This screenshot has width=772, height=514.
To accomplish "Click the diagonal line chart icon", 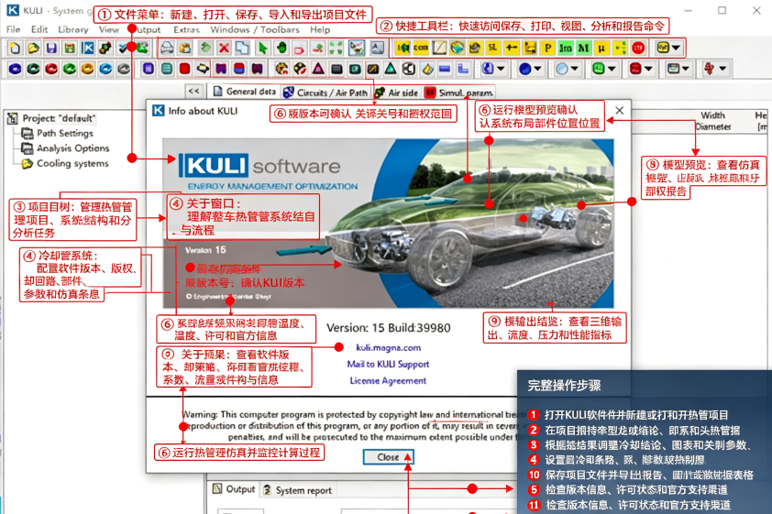I will tap(439, 48).
